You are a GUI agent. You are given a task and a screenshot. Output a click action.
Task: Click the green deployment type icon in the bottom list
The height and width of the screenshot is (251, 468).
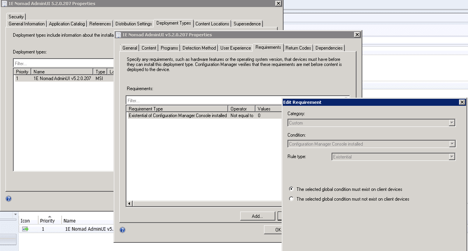[x=25, y=229]
